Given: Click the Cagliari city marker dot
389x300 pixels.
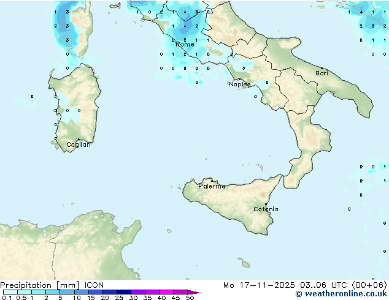Looking at the screenshot, I should coord(79,140).
